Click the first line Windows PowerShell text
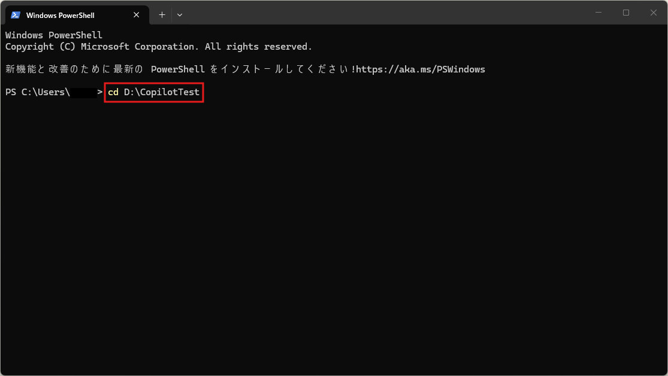668x376 pixels. tap(54, 35)
